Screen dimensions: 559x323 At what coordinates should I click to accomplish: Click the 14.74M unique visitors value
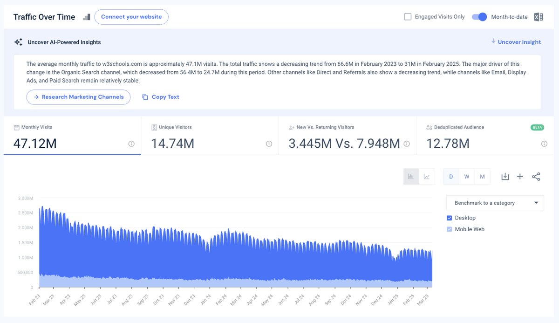pos(172,144)
